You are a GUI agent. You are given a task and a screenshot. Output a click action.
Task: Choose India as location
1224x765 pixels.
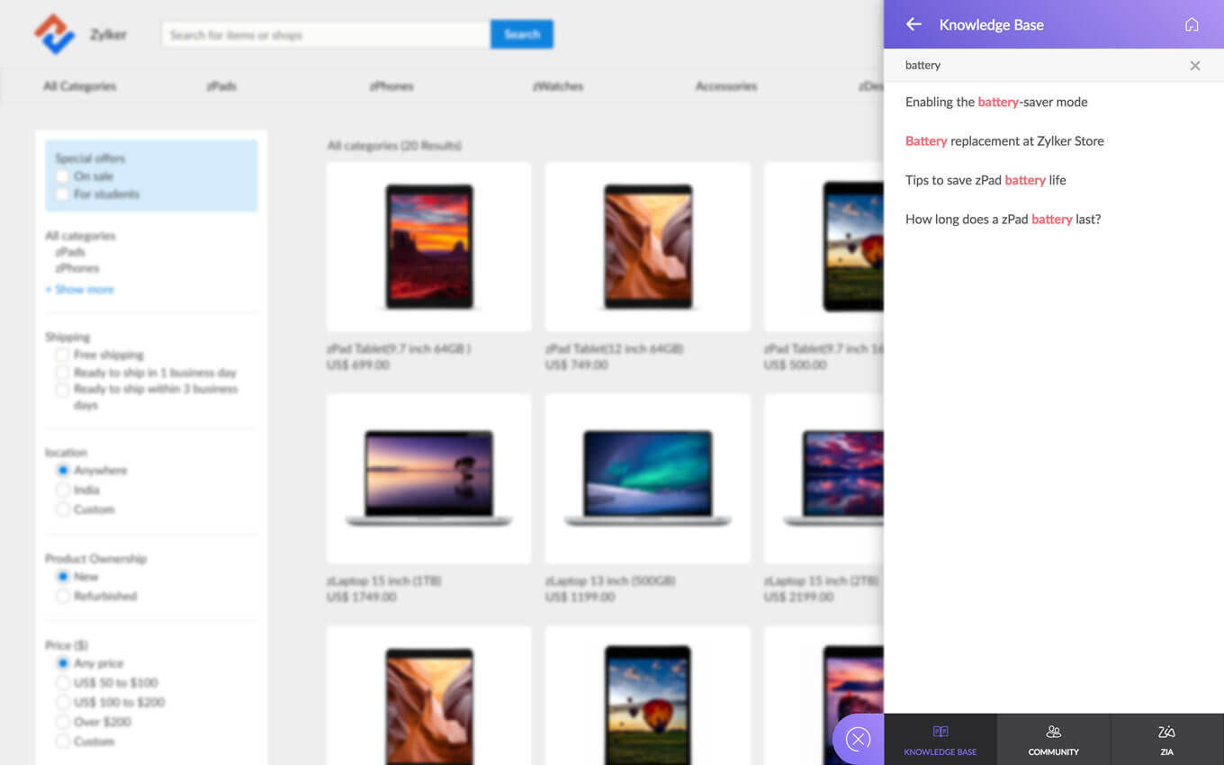[63, 490]
